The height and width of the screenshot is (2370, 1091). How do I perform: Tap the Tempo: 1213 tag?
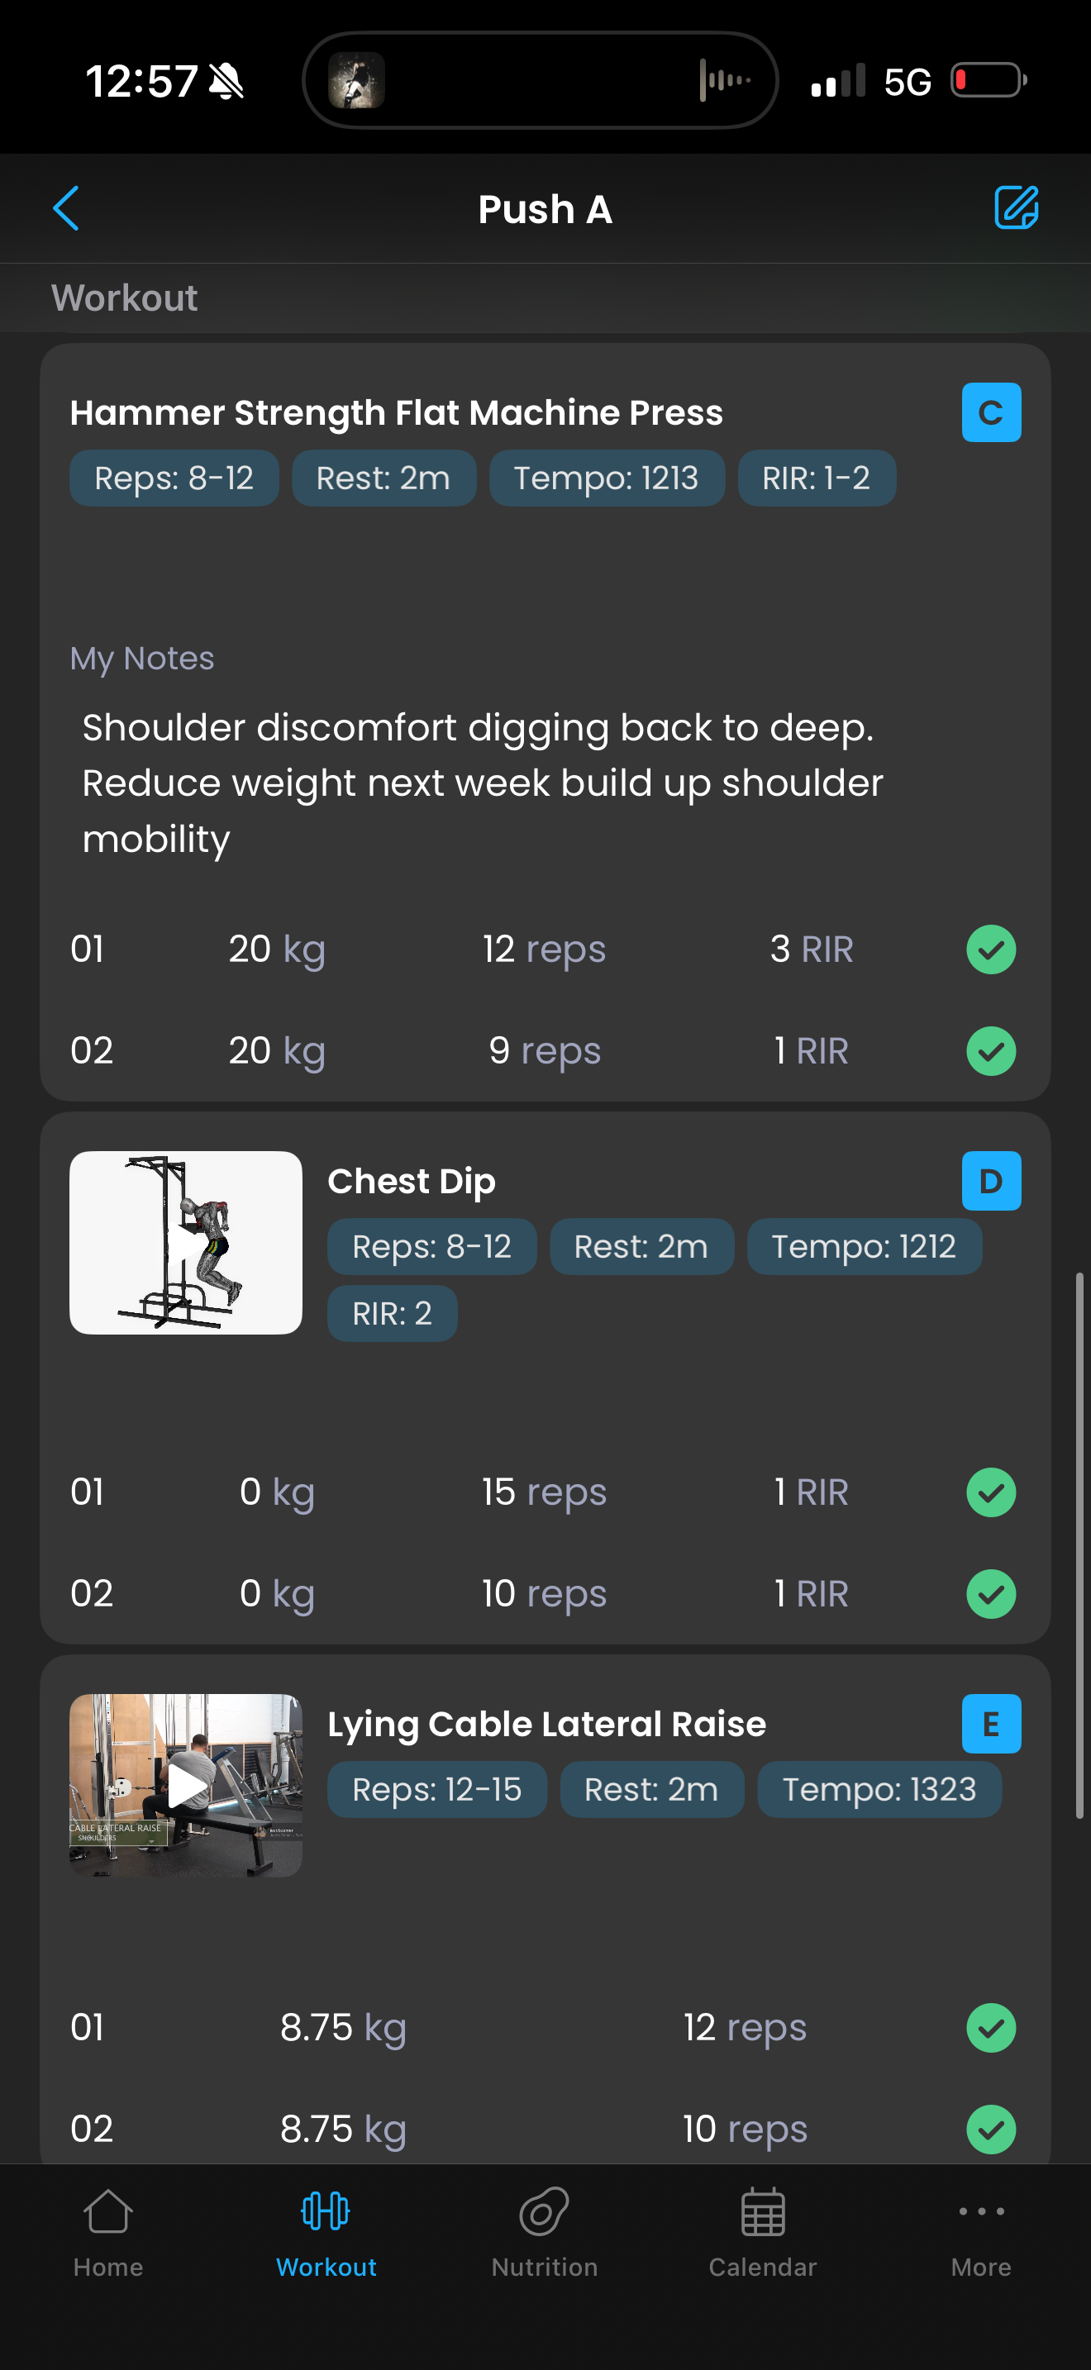pos(606,478)
